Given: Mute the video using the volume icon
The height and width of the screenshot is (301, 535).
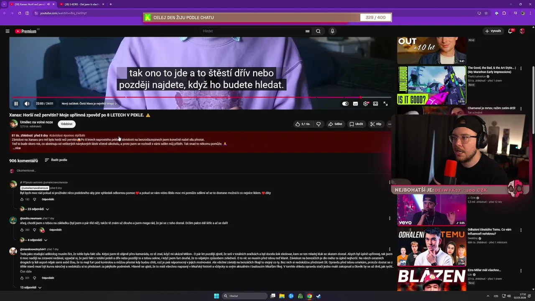Looking at the screenshot, I should 27,104.
